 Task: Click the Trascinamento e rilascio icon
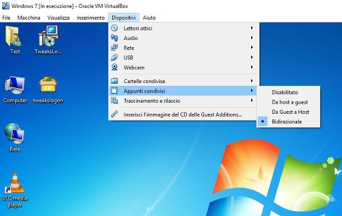click(114, 100)
